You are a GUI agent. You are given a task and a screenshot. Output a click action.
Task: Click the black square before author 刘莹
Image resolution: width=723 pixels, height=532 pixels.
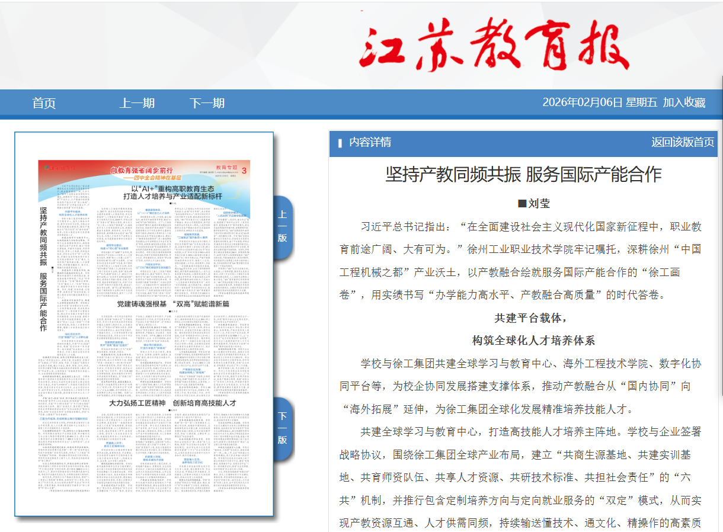(x=522, y=204)
